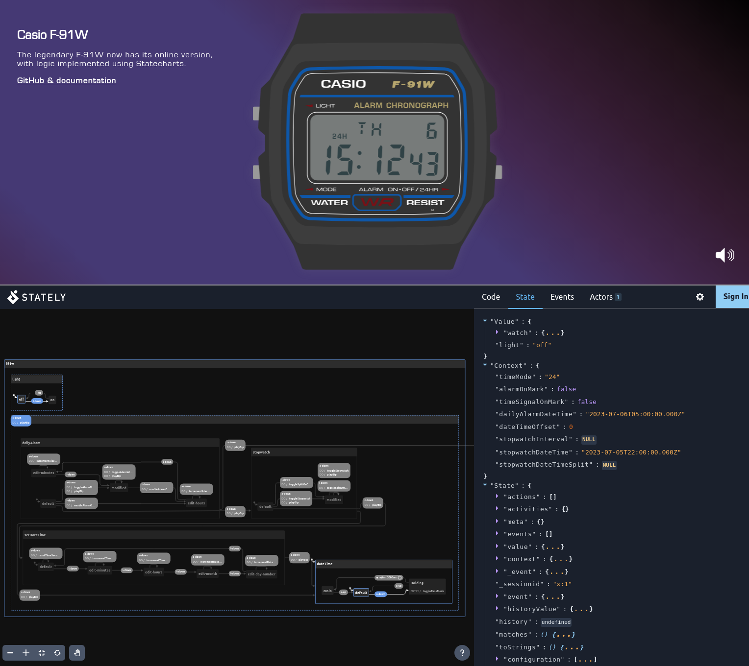Screen dimensions: 749x666
Task: Expand the "activities" node
Action: 497,509
